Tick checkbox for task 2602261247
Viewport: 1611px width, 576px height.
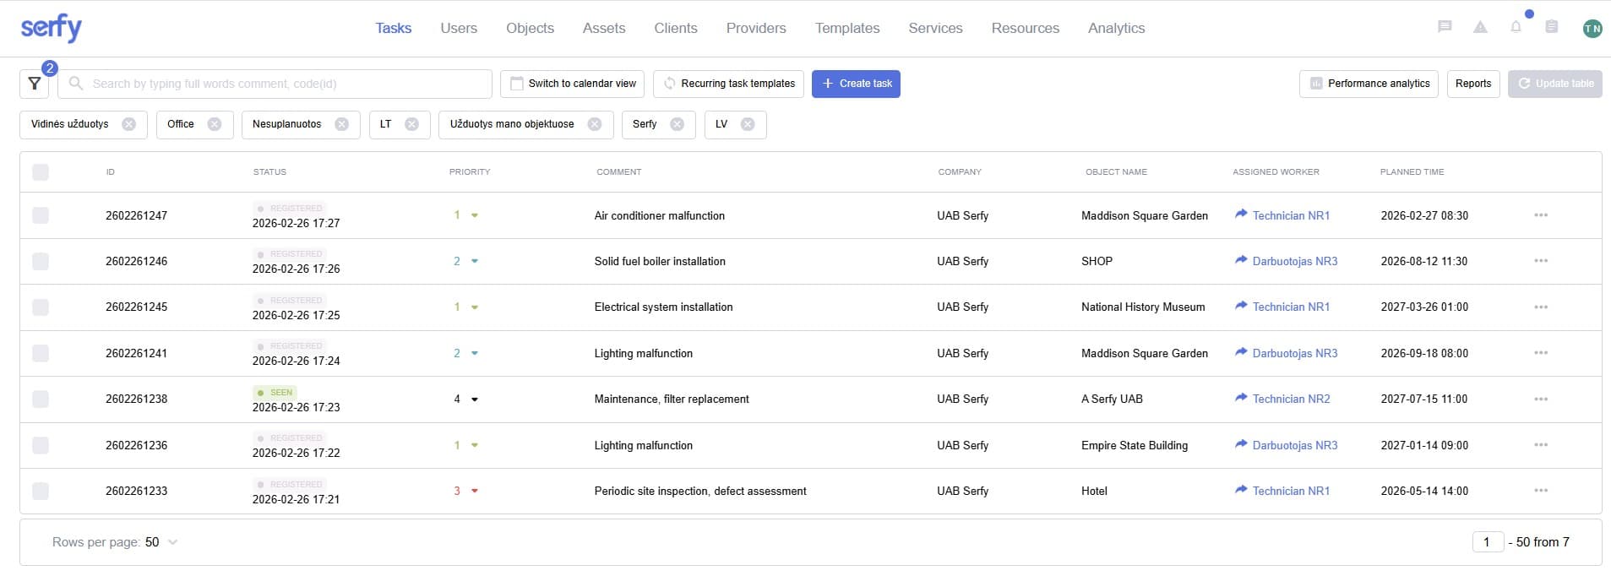(x=41, y=215)
